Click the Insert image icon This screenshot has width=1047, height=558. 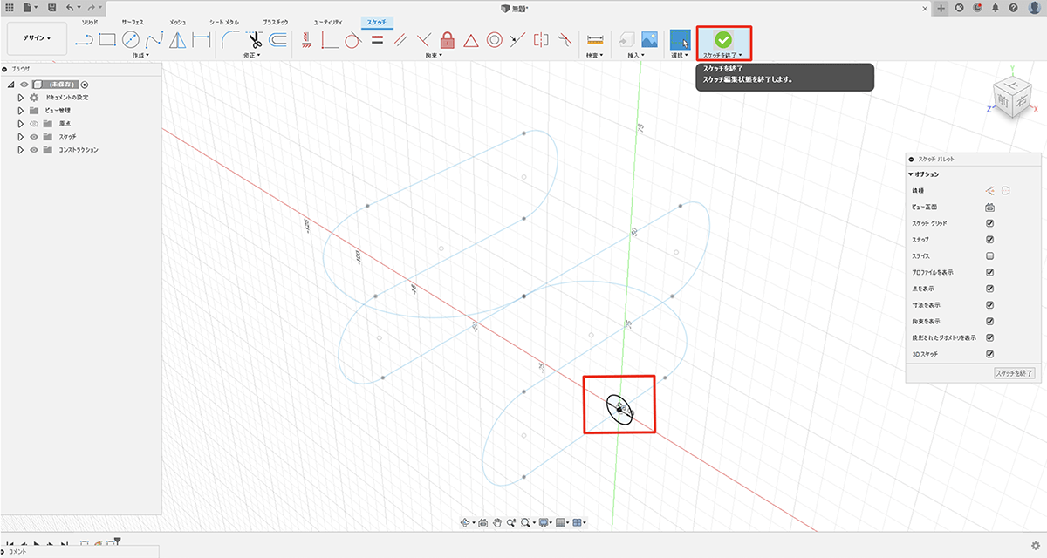(649, 39)
